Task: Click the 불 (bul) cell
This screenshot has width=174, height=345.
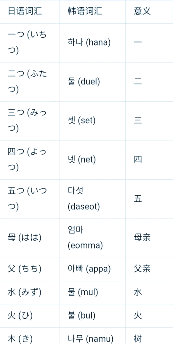Action: [x=92, y=316]
